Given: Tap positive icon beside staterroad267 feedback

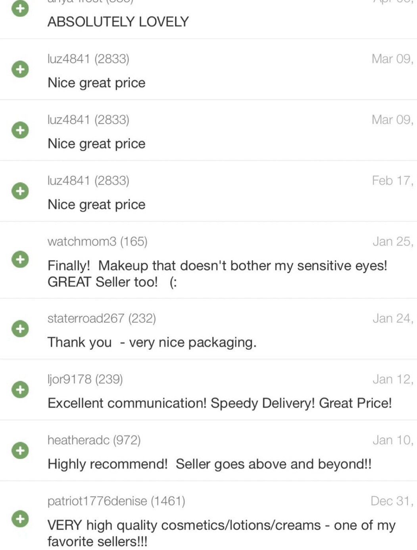Looking at the screenshot, I should point(20,328).
